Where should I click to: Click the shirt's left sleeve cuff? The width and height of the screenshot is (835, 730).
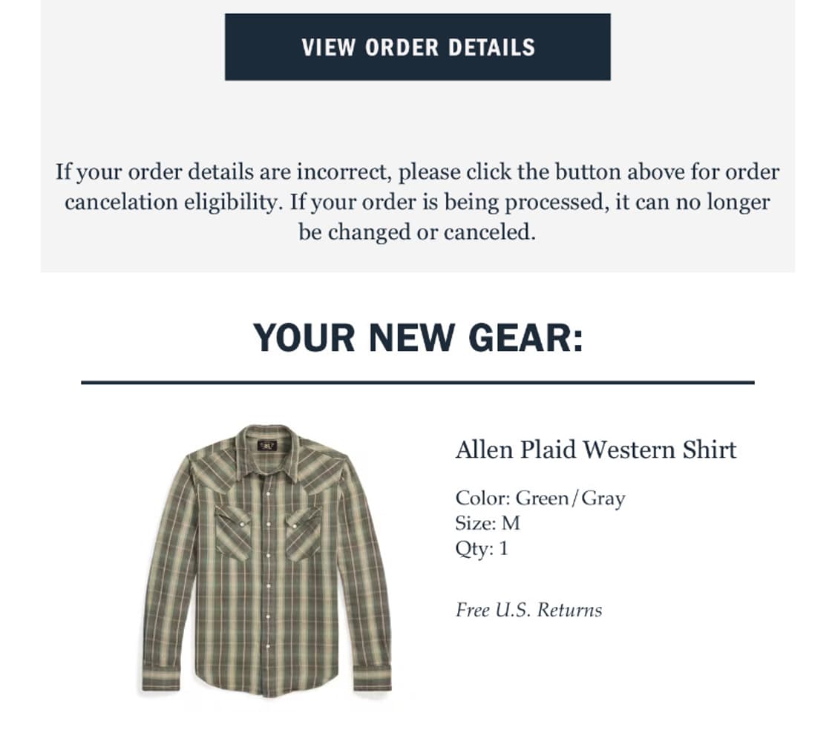pos(161,679)
